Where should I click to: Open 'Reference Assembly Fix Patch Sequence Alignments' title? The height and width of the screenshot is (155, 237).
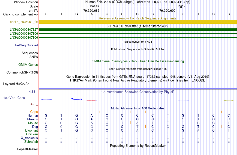pyautogui.click(x=138, y=18)
